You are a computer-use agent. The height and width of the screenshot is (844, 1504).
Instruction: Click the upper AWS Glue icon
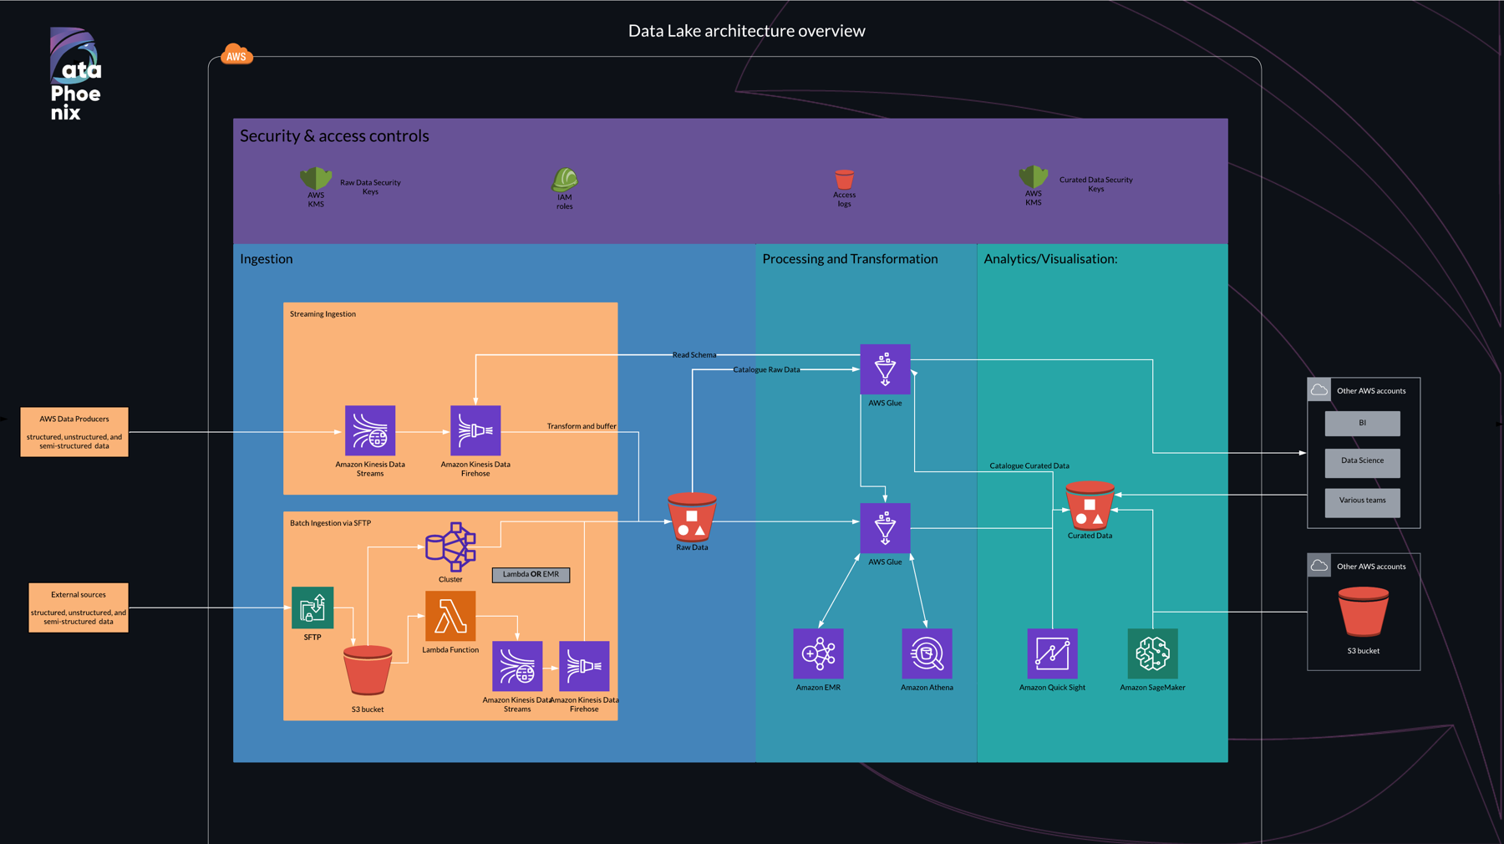point(885,369)
